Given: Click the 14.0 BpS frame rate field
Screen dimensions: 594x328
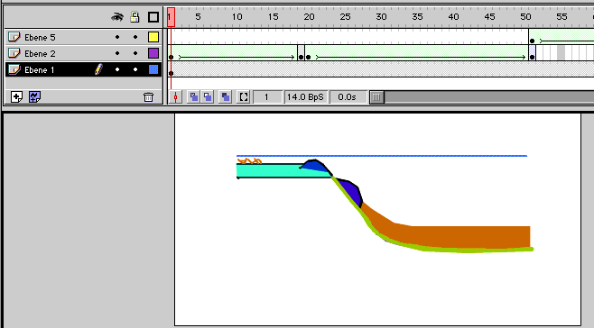Looking at the screenshot, I should click(305, 97).
